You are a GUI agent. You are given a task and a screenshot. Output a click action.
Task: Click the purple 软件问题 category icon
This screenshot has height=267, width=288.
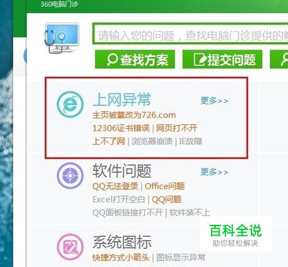click(70, 175)
